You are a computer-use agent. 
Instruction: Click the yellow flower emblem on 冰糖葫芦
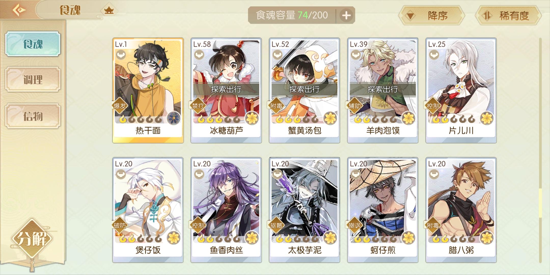pos(252,118)
